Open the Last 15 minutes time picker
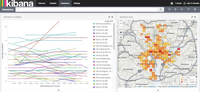Screen dimensions: 200x92 191,3
